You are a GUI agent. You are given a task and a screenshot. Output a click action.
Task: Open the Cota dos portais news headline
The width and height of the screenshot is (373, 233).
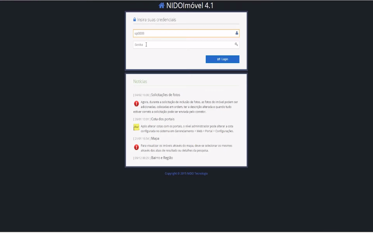[163, 119]
